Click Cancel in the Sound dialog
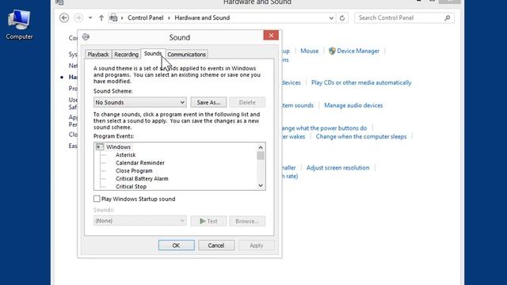This screenshot has height=285, width=507. [x=216, y=245]
